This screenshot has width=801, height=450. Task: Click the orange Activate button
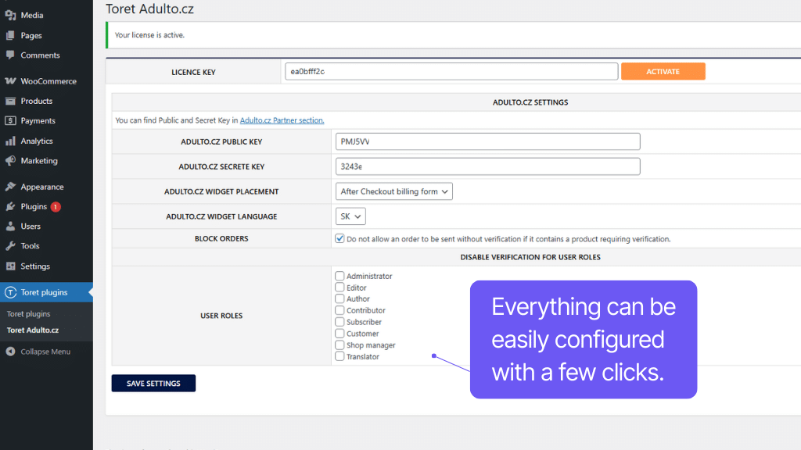[x=663, y=71]
